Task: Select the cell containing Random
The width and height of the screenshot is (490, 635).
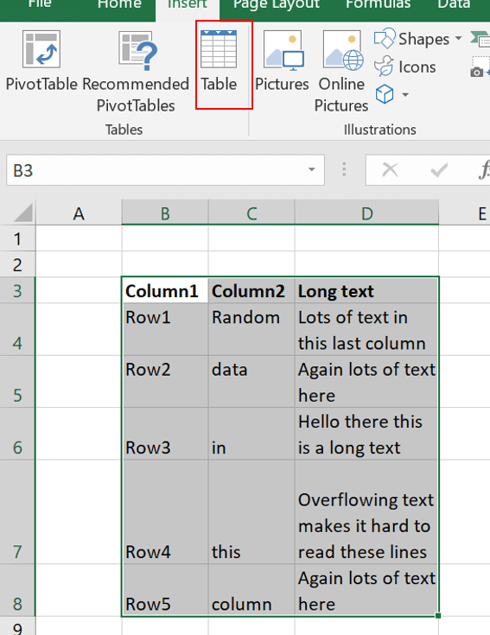Action: [251, 329]
